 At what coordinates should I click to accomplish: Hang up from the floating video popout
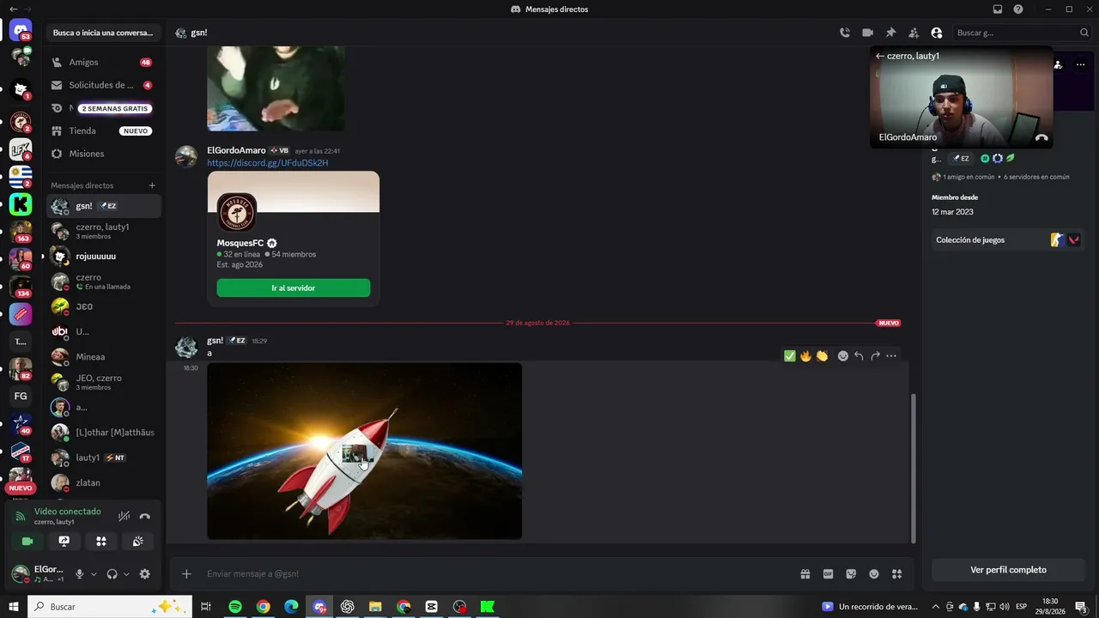(1041, 137)
